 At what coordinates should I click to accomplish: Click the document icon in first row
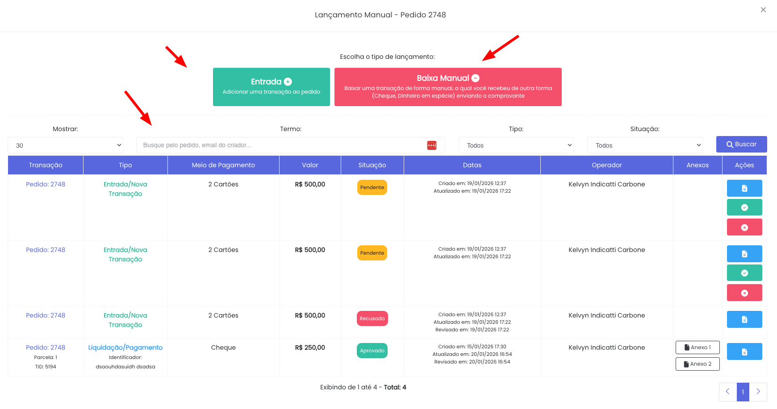coord(744,188)
